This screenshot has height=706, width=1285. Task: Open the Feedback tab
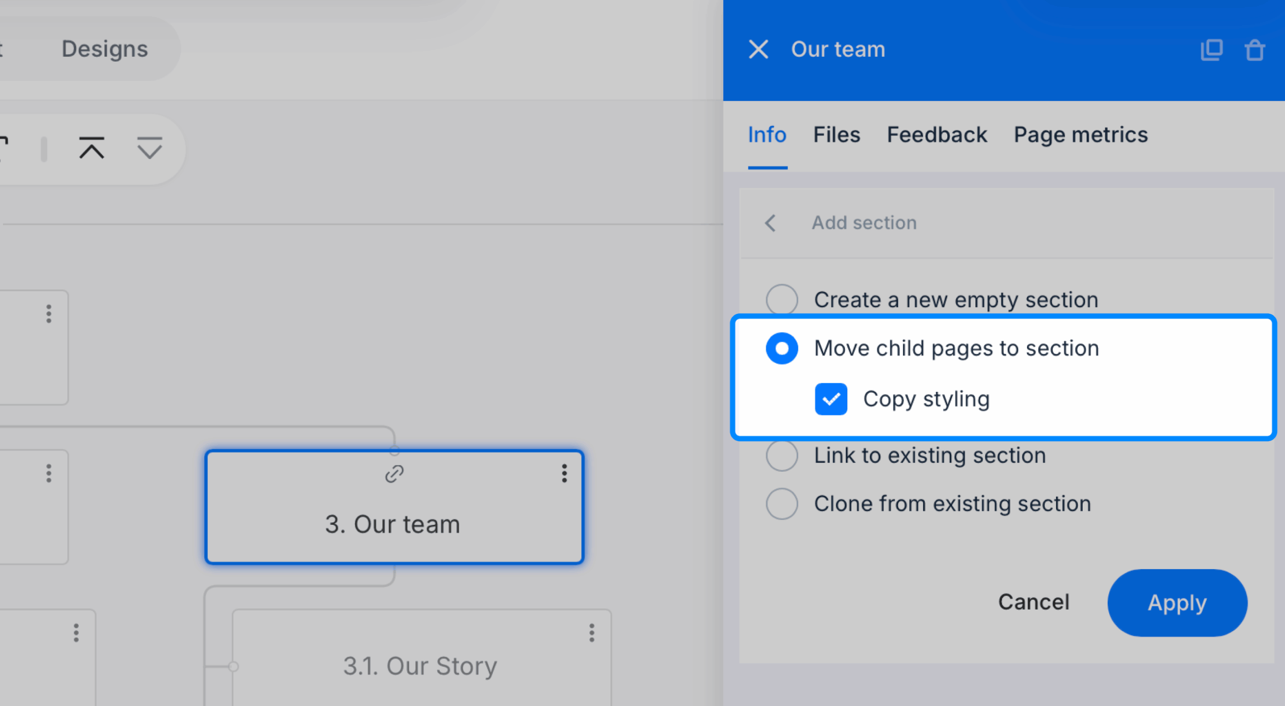pyautogui.click(x=937, y=135)
